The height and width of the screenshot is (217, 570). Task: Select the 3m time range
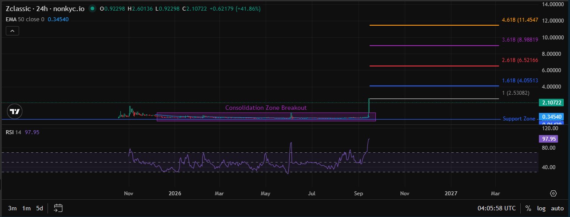12,208
